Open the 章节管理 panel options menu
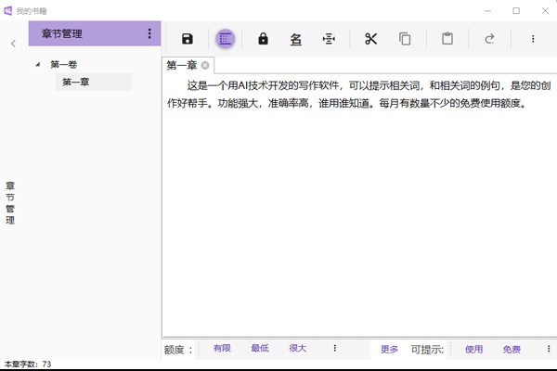The height and width of the screenshot is (371, 557). pos(149,33)
